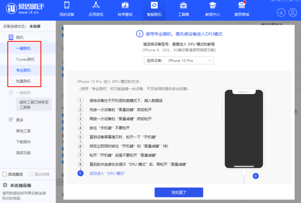The image size is (301, 203).
Task: Click the 使用专业刷机 DFU模式 heading
Action: coord(184,34)
